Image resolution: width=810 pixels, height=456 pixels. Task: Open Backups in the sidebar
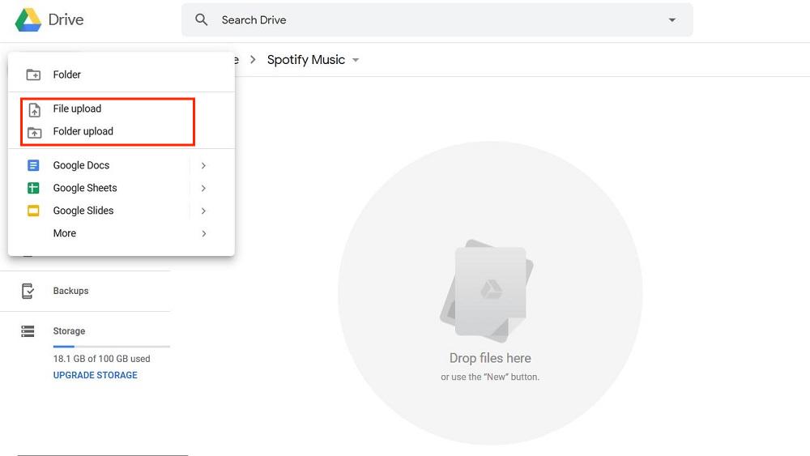(70, 291)
